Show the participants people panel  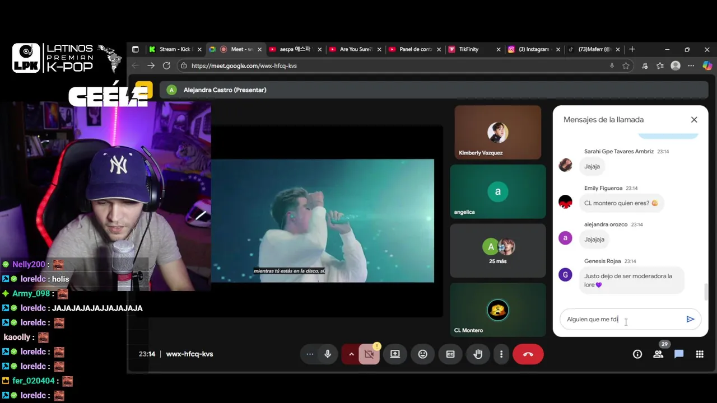(658, 354)
